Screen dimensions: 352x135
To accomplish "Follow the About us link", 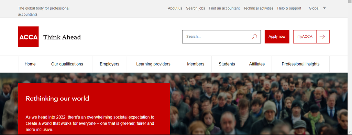I will 175,8.
